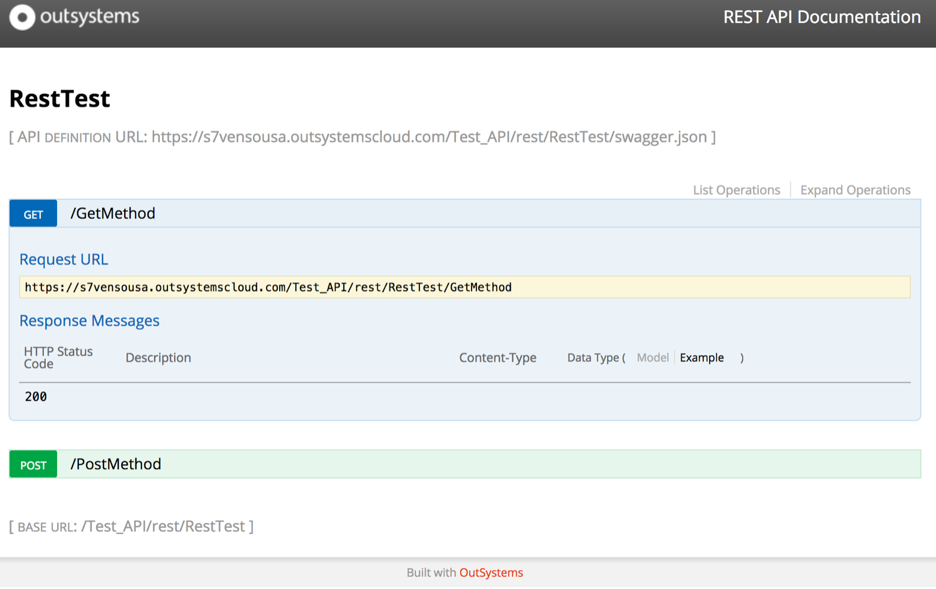The width and height of the screenshot is (936, 589).
Task: Open the swagger.json API definition URL
Action: 429,137
